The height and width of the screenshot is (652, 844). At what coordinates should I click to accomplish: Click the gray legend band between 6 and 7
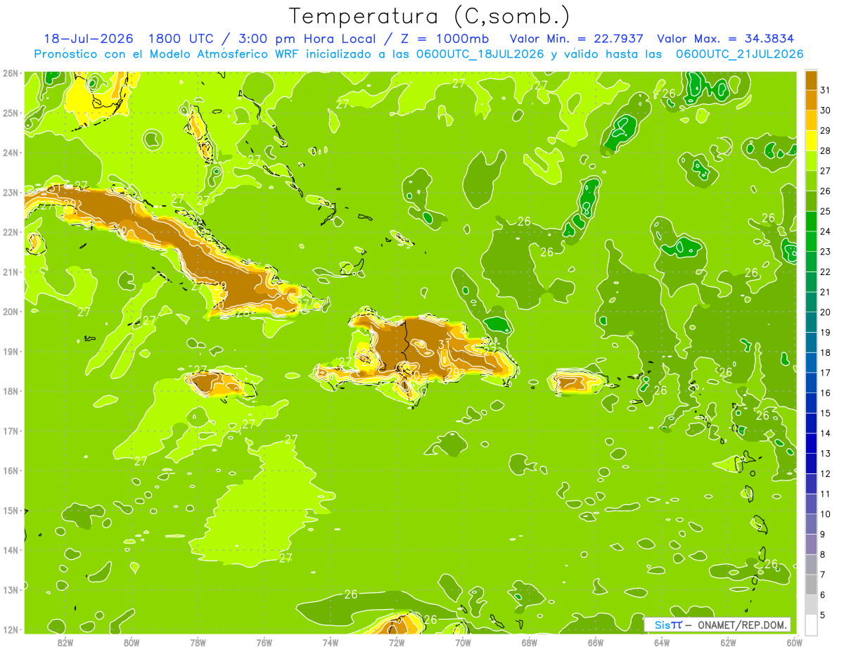pyautogui.click(x=811, y=584)
